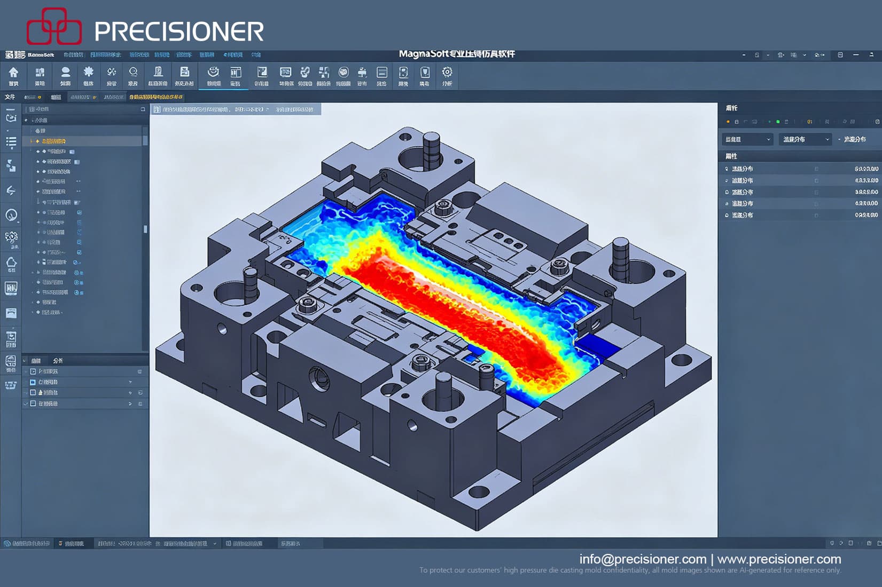Open the 文件 menu tab

point(10,97)
